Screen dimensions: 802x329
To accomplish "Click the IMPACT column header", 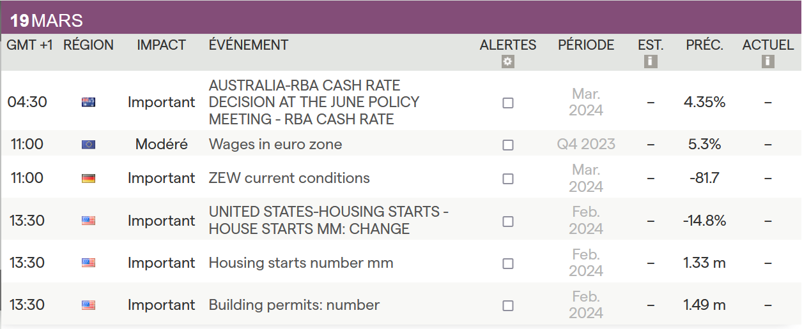I will (161, 45).
